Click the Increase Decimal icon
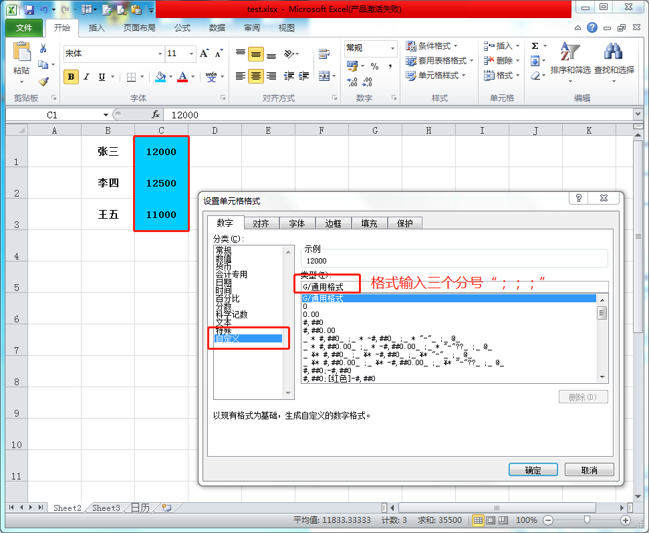Screen dimensions: 649x533 click(352, 82)
